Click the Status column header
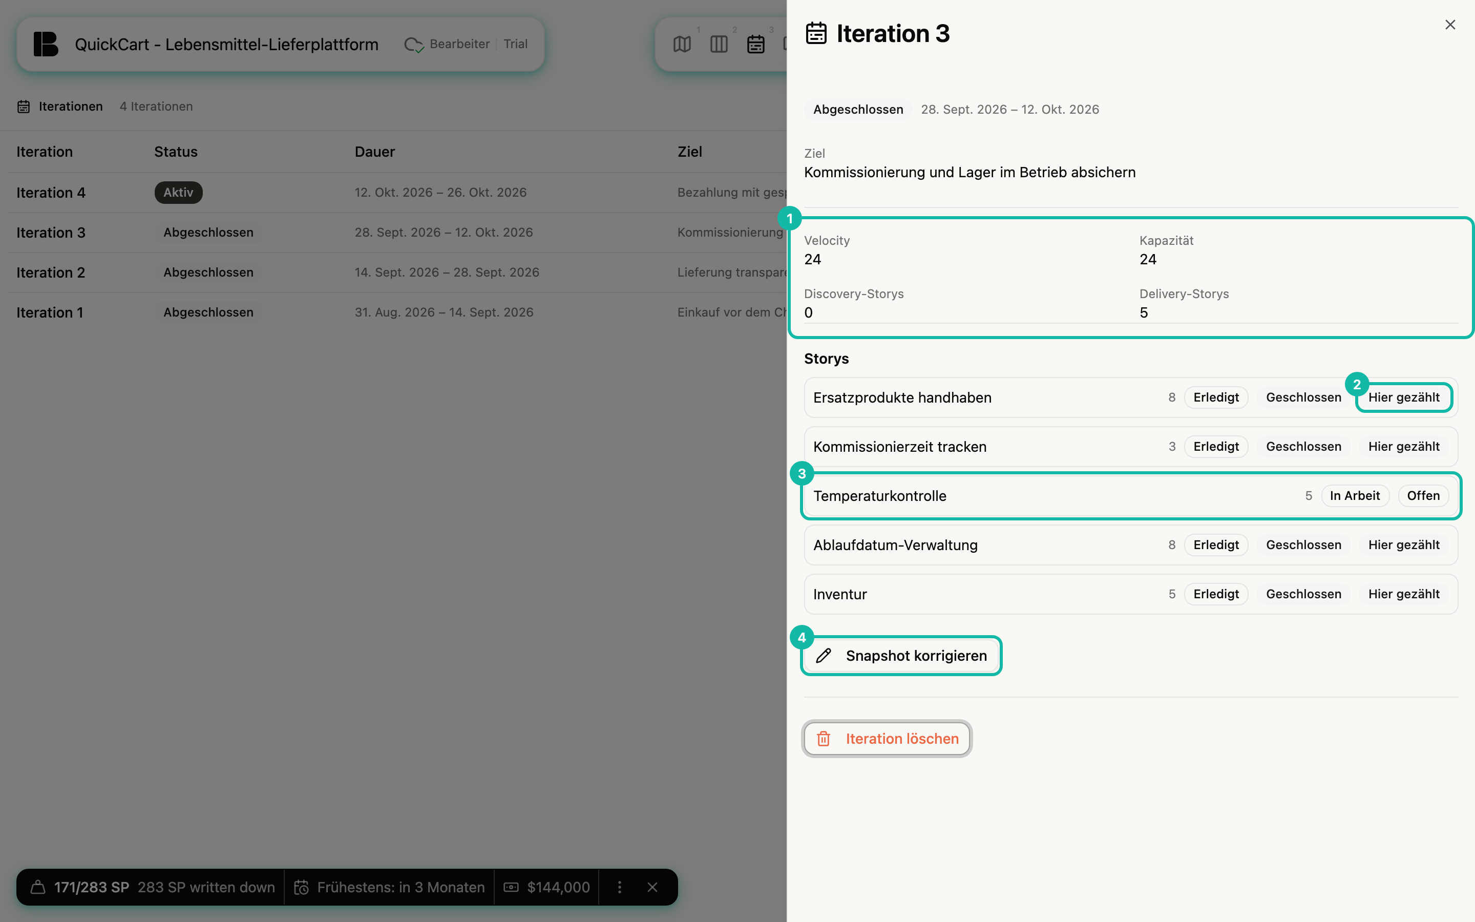Viewport: 1475px width, 922px height. 176,152
